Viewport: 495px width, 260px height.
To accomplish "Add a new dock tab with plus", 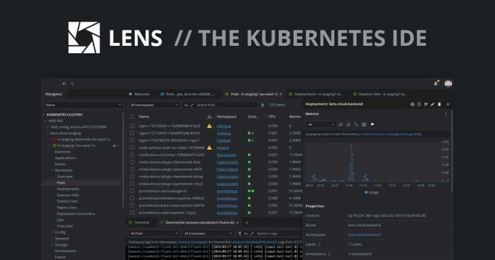I will (x=246, y=222).
